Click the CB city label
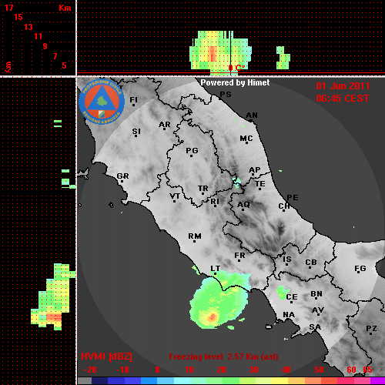This screenshot has height=385, width=385. pos(311,263)
